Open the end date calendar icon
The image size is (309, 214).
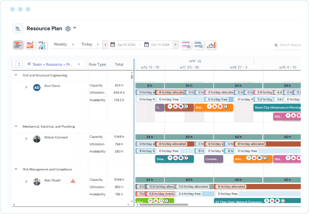(146, 45)
